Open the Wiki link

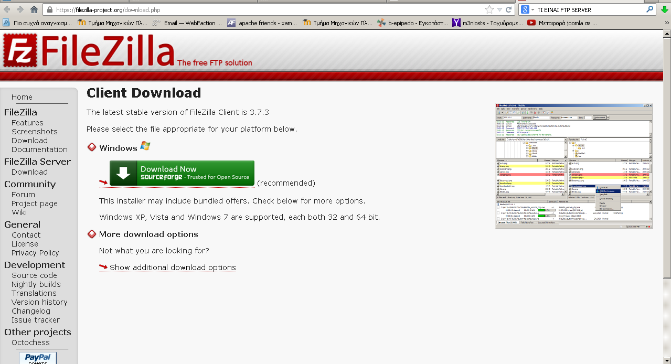coord(19,212)
